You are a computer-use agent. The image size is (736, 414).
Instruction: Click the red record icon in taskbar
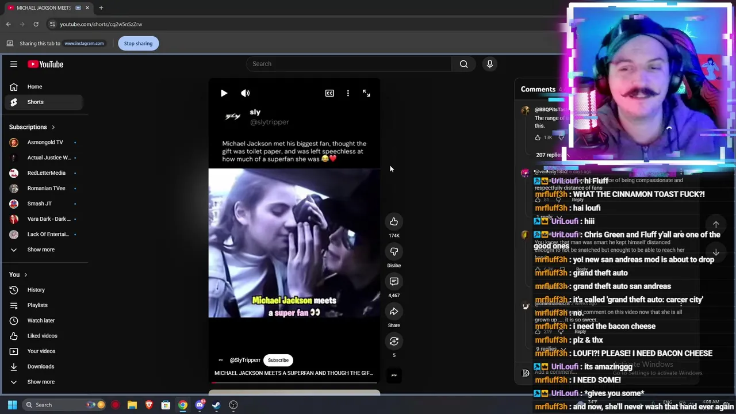pyautogui.click(x=115, y=405)
